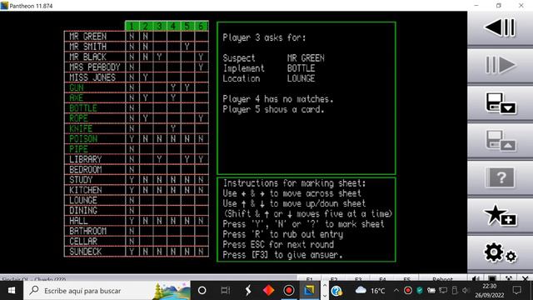Click the white lightning-shaped taskbar app icon
Screen dimensions: 533x300
coord(248,291)
